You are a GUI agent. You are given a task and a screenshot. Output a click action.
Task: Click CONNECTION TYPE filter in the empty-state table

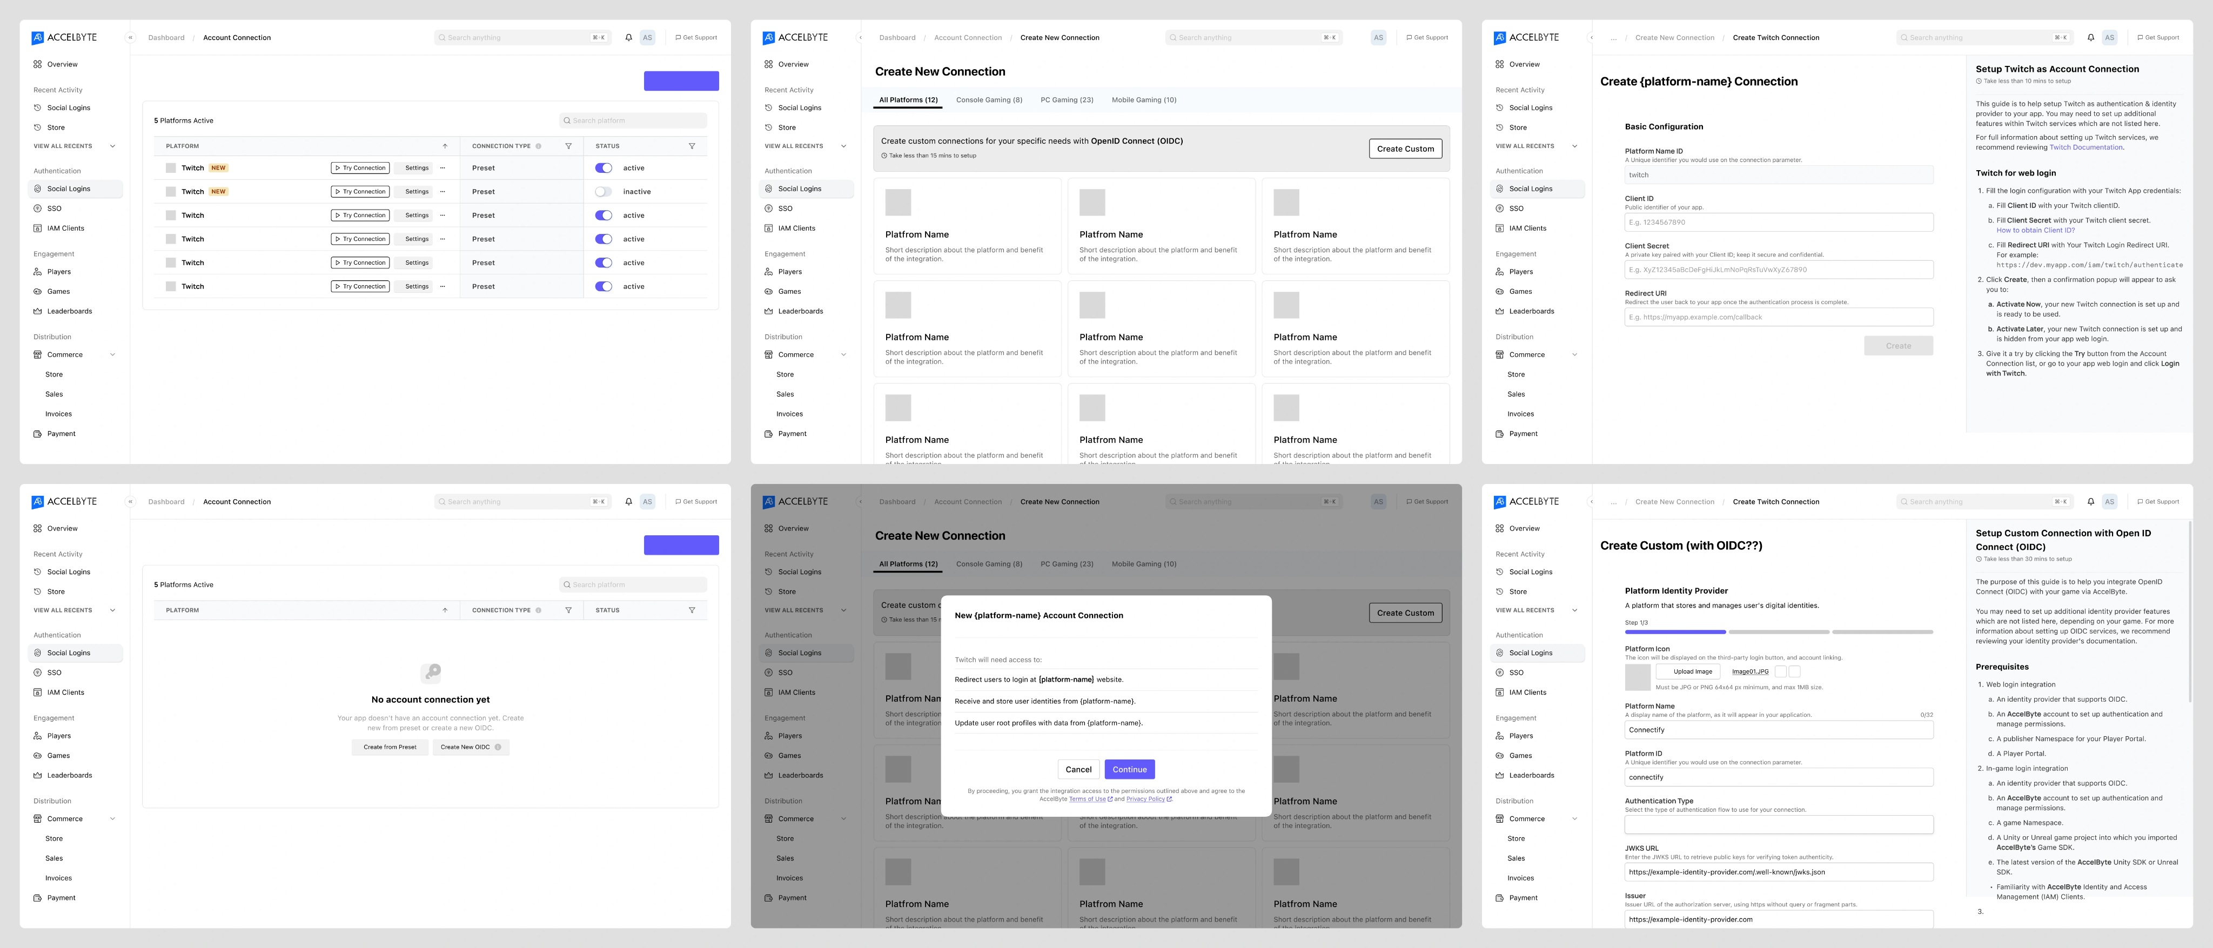568,610
